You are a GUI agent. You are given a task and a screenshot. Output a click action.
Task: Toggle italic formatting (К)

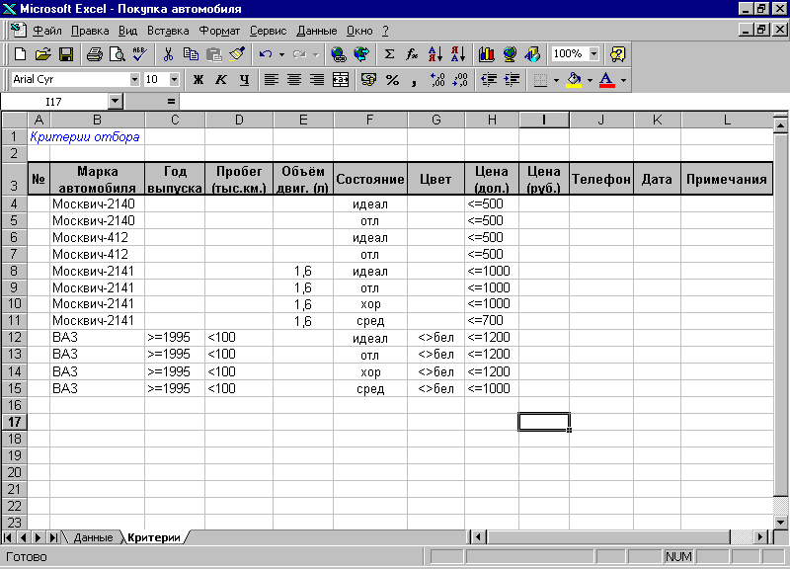tap(221, 80)
